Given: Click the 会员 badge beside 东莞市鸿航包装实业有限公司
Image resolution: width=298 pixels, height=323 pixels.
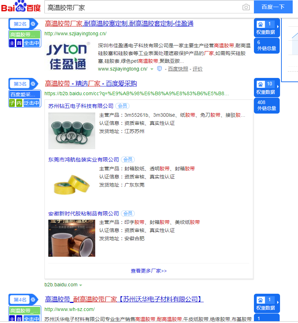Looking at the screenshot, I should click(128, 160).
